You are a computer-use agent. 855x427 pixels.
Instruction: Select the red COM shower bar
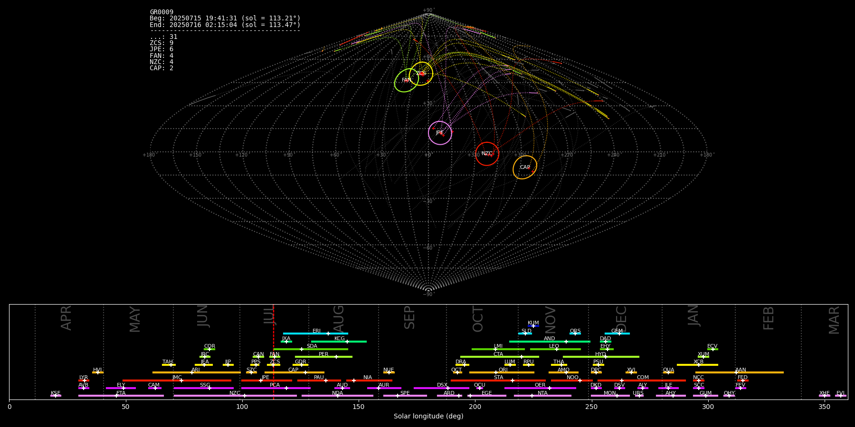click(x=642, y=380)
